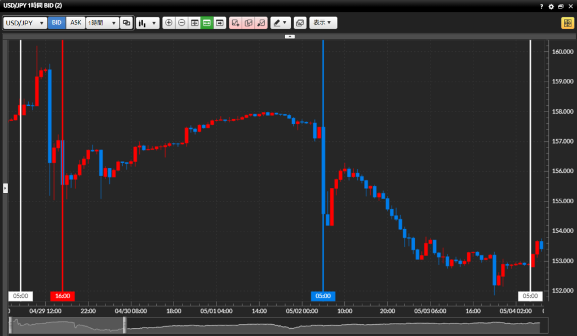Screen dimensions: 577x336
Task: Click the chart link icon beside timeframe
Action: (x=127, y=23)
